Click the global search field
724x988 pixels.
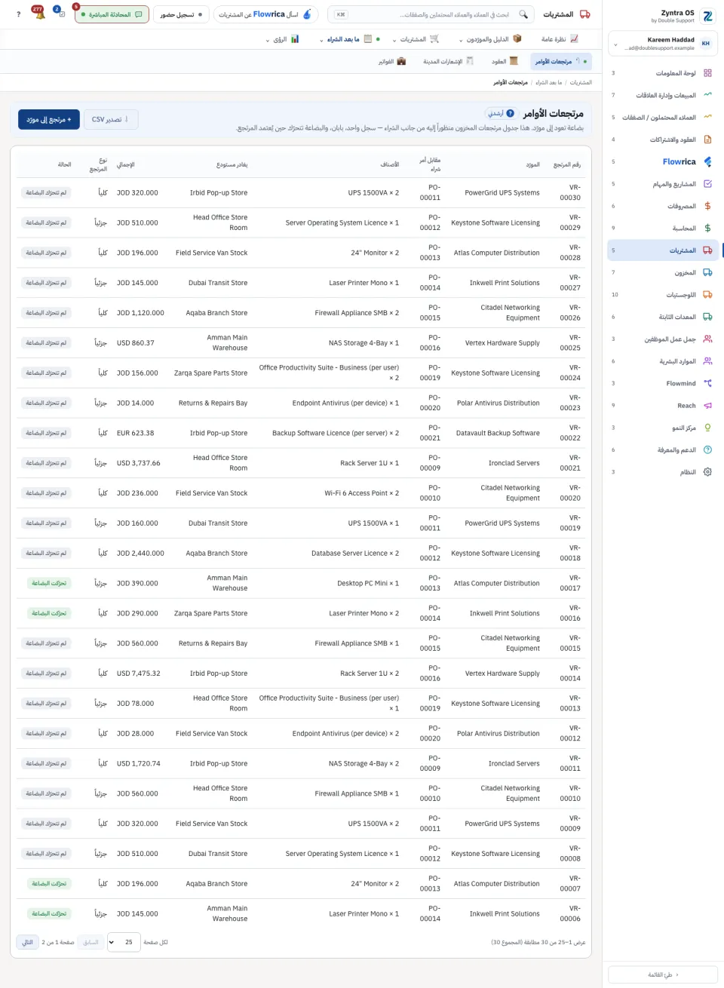pyautogui.click(x=431, y=14)
